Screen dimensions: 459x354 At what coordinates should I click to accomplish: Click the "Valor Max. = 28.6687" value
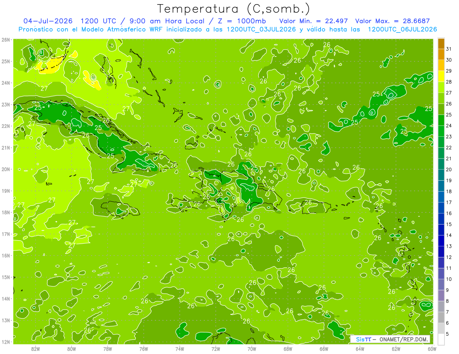[392, 21]
